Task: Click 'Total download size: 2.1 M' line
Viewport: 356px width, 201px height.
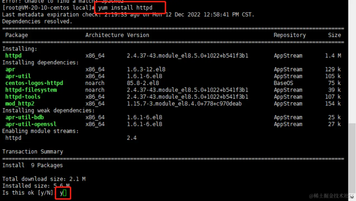Action: tap(44, 179)
